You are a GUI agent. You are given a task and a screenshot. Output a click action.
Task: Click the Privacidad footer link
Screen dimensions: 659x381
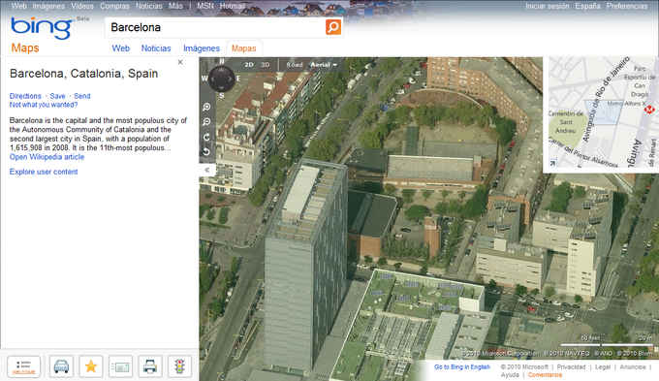[571, 366]
